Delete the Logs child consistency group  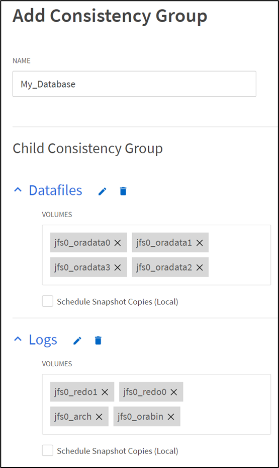pos(98,341)
